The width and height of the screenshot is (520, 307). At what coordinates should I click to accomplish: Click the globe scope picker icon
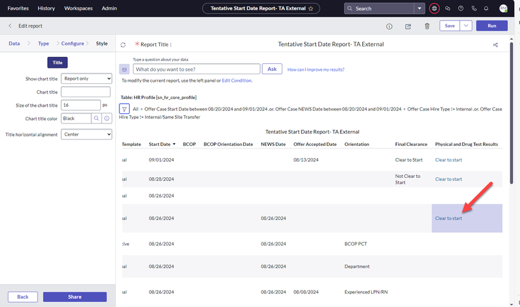(x=434, y=8)
